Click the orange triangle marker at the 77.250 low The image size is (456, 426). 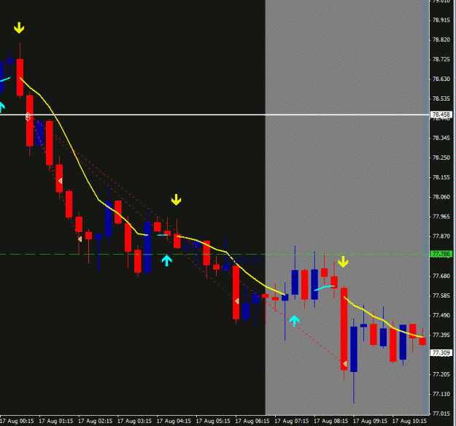pyautogui.click(x=345, y=363)
